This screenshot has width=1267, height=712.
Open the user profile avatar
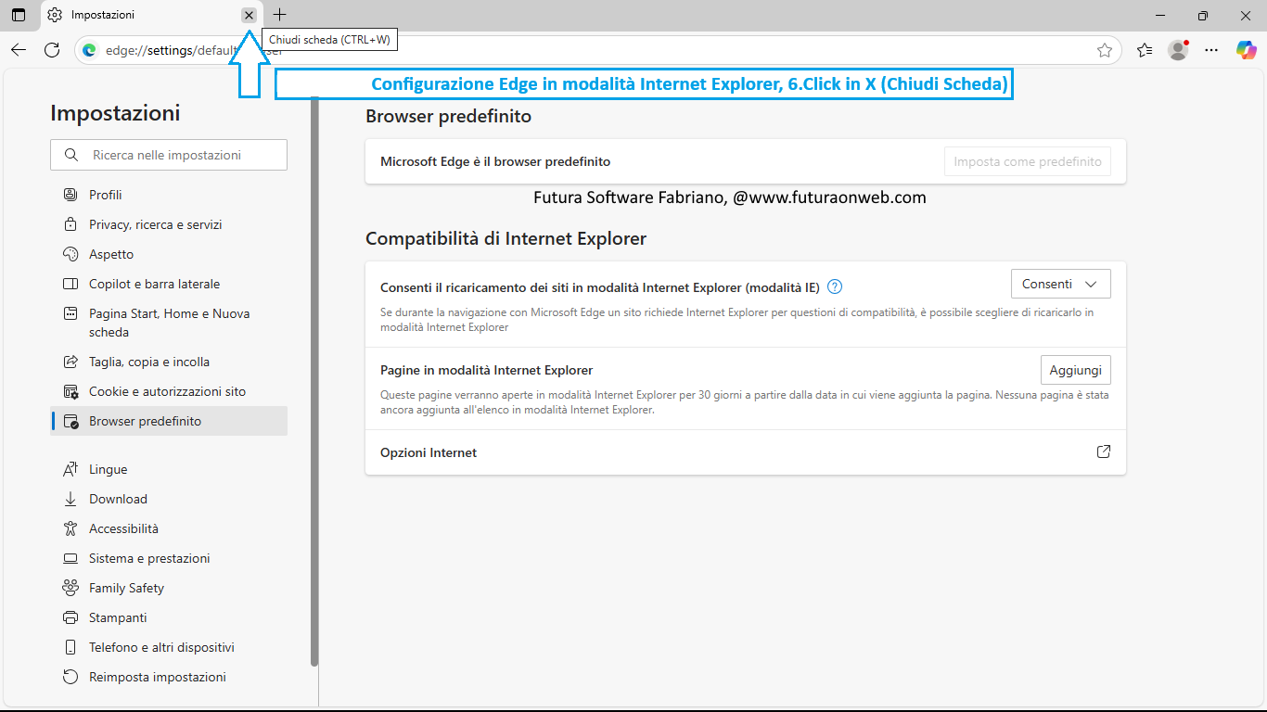point(1178,50)
